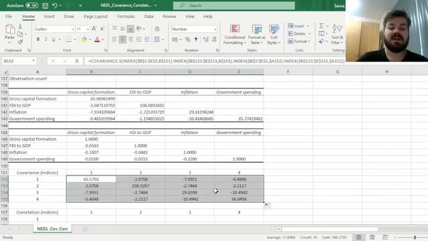Toggle Top Align

coord(114,28)
